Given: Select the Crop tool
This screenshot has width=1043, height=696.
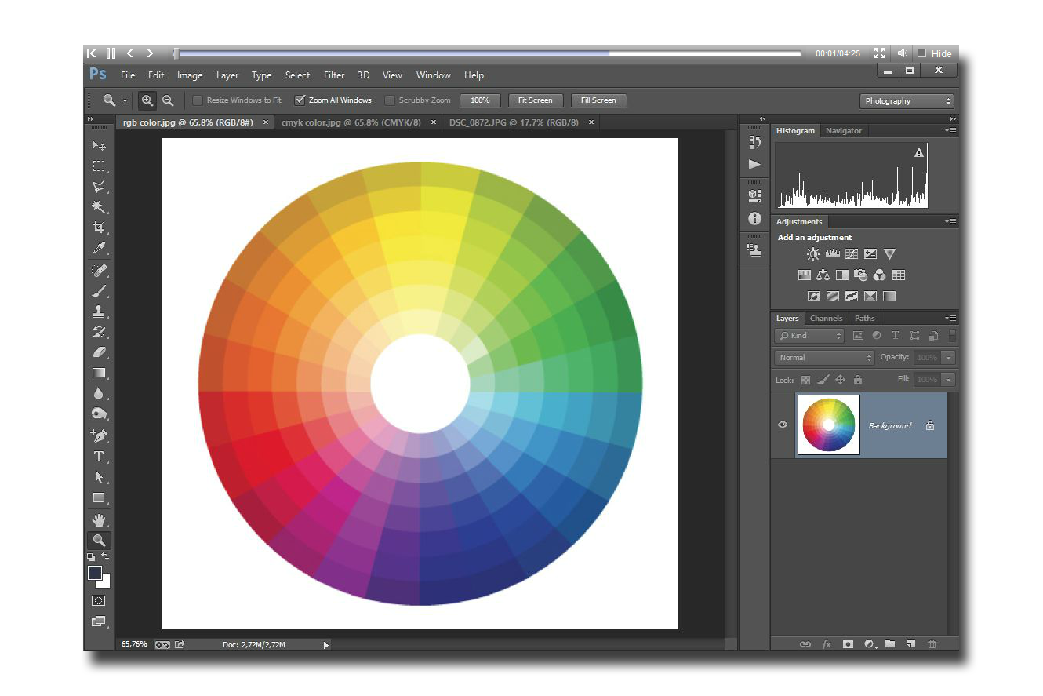Looking at the screenshot, I should pyautogui.click(x=99, y=228).
